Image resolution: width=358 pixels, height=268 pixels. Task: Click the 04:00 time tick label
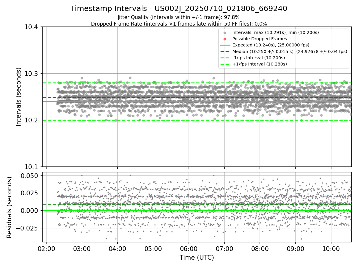click(118, 249)
